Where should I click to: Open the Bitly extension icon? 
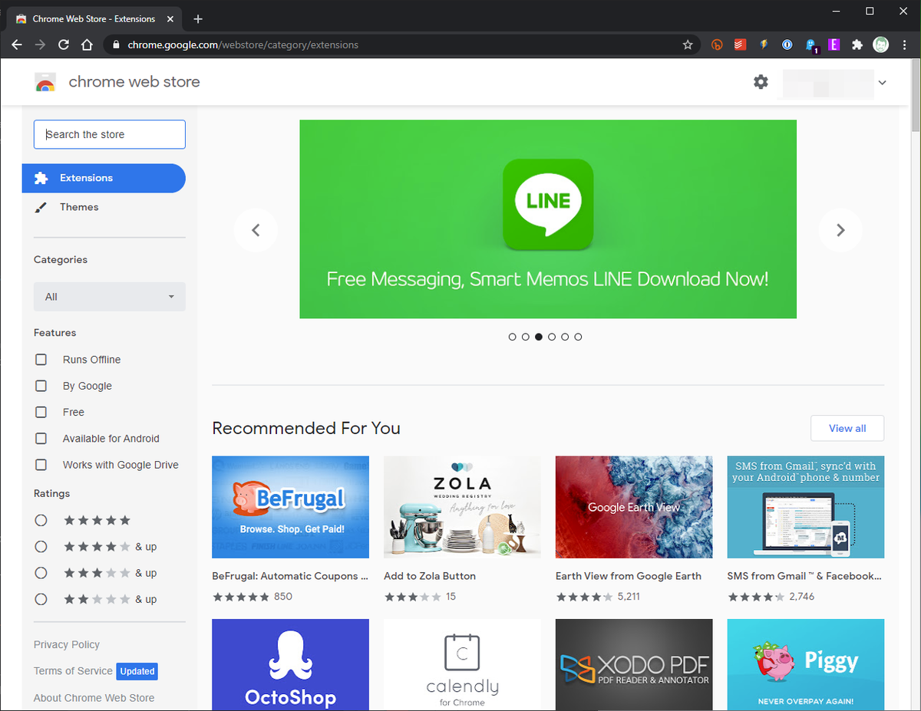click(x=717, y=44)
